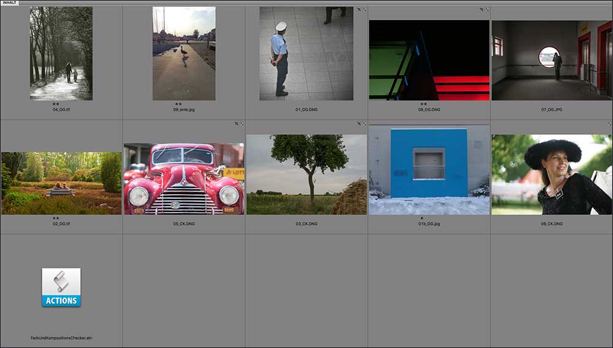Click Camera Raw settings badge on 03_CK.DNG
The image size is (613, 348).
[x=364, y=123]
